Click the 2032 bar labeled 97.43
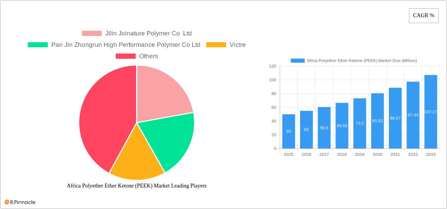Viewport: 447px width, 209px height. click(413, 115)
